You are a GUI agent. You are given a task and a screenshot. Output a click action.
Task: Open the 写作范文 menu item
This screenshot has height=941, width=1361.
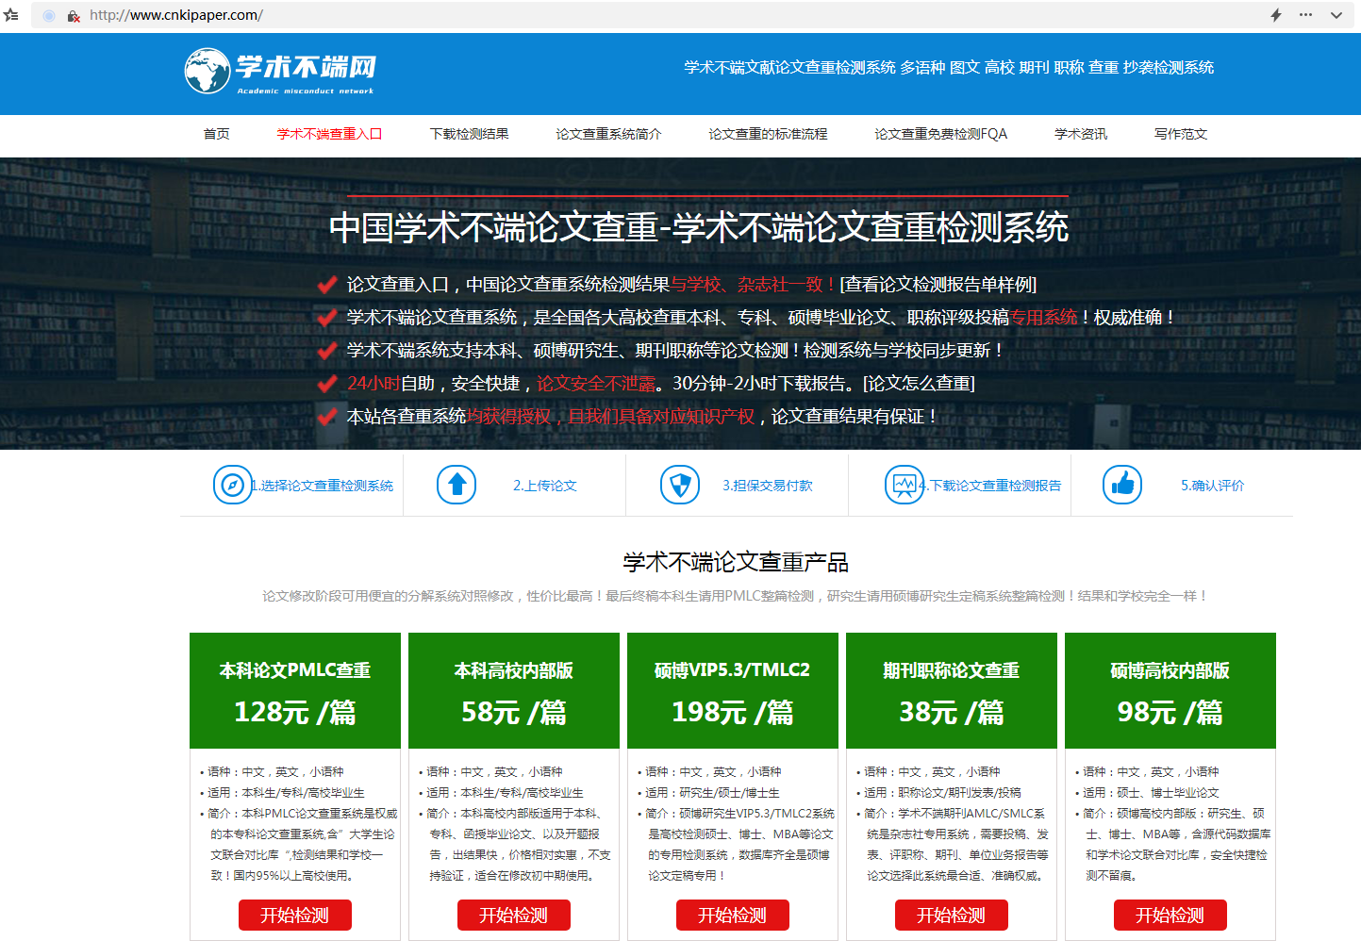(x=1181, y=134)
